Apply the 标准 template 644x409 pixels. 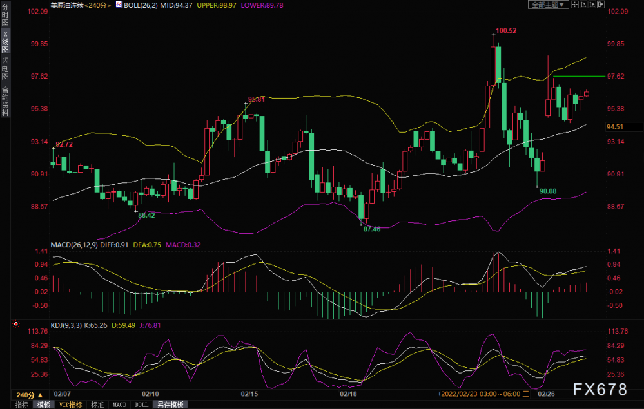point(97,405)
